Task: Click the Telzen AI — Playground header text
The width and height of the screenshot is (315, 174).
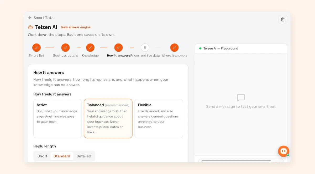Action: pyautogui.click(x=221, y=49)
